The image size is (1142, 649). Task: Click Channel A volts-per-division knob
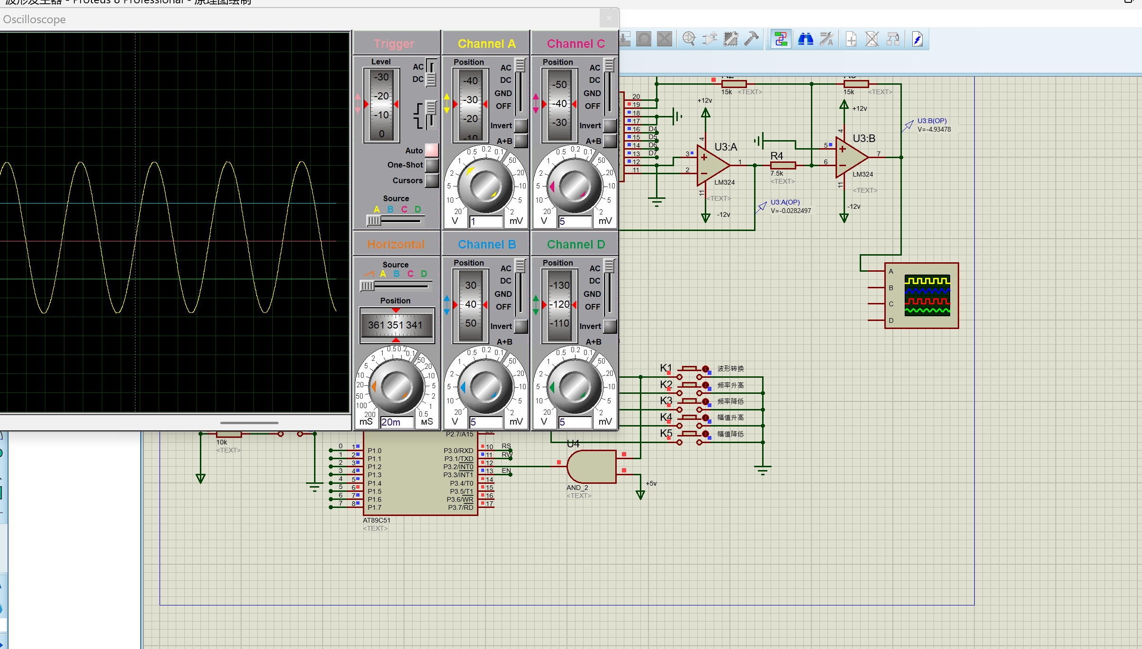point(486,187)
